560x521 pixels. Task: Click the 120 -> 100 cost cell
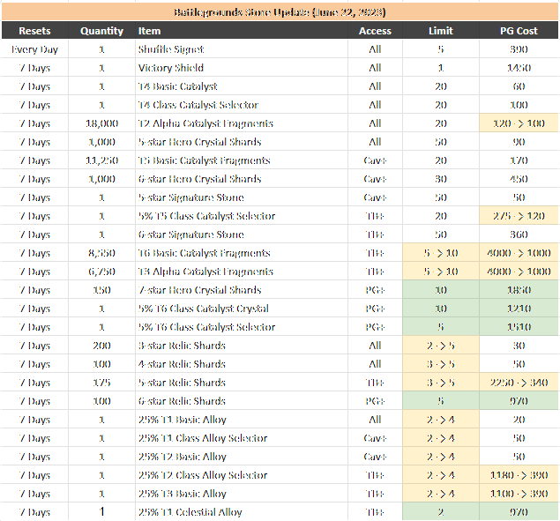[519, 123]
